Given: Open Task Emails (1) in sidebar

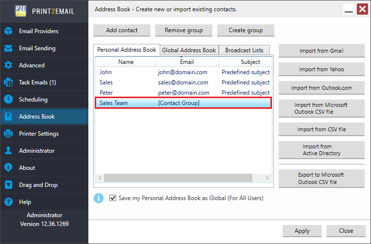Looking at the screenshot, I should [x=38, y=82].
